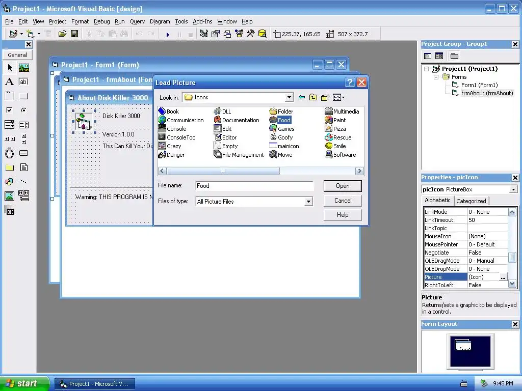Select the Danger icon file
Viewport: 522px width, 391px height.
[x=171, y=155]
